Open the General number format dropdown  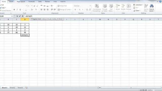pyautogui.click(x=90, y=6)
